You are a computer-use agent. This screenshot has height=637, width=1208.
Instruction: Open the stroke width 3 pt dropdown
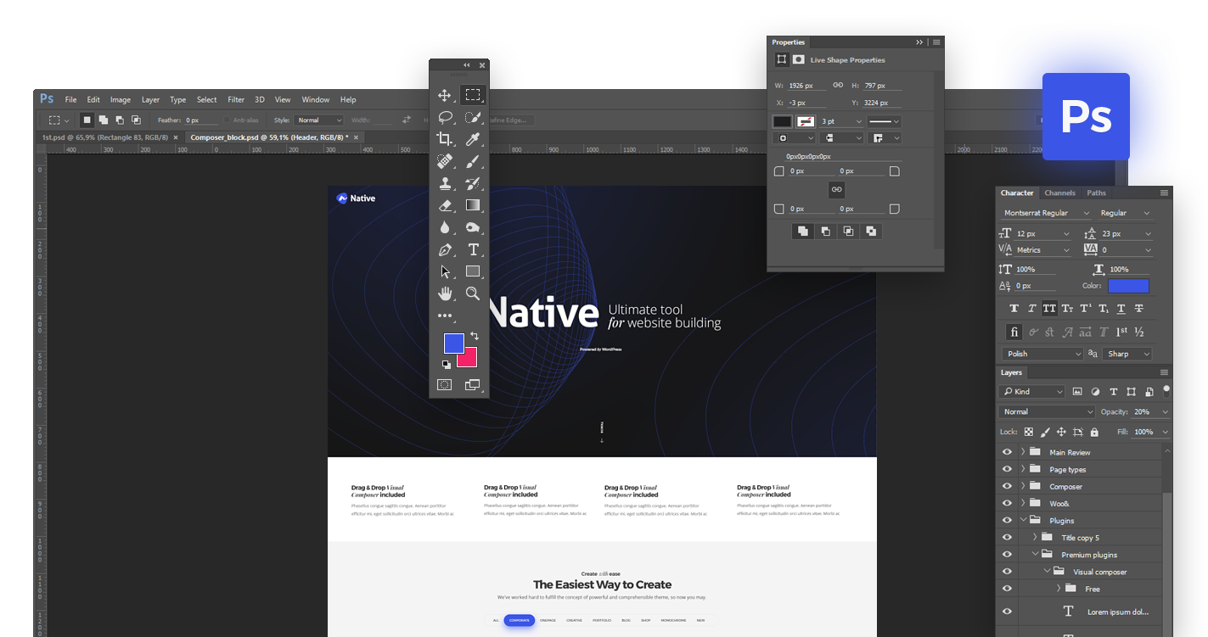[842, 121]
